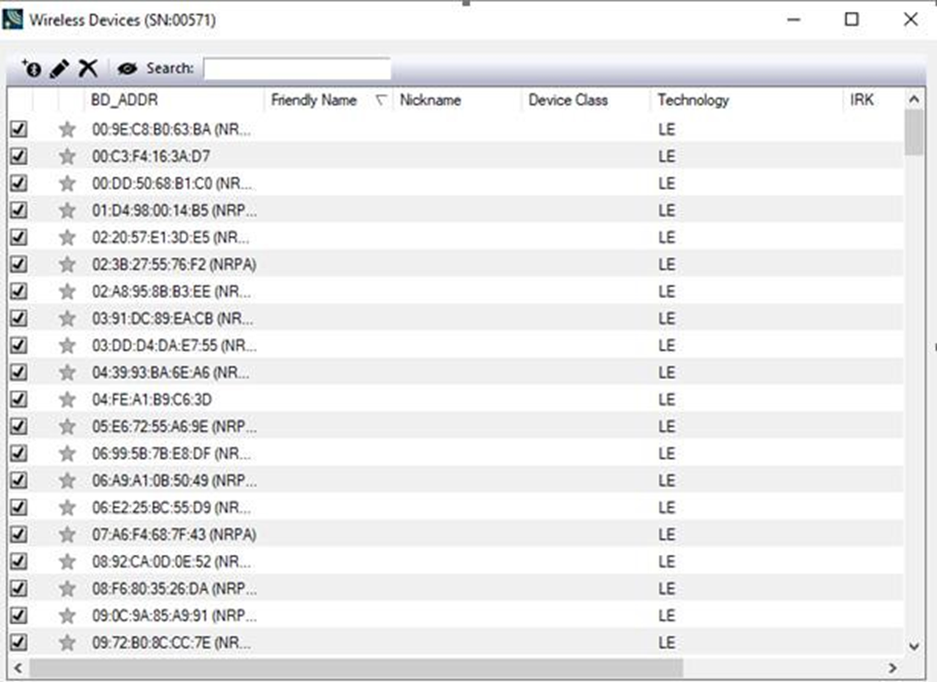Uncheck the 08:F6:80:35:26:DA checkbox

pos(19,589)
